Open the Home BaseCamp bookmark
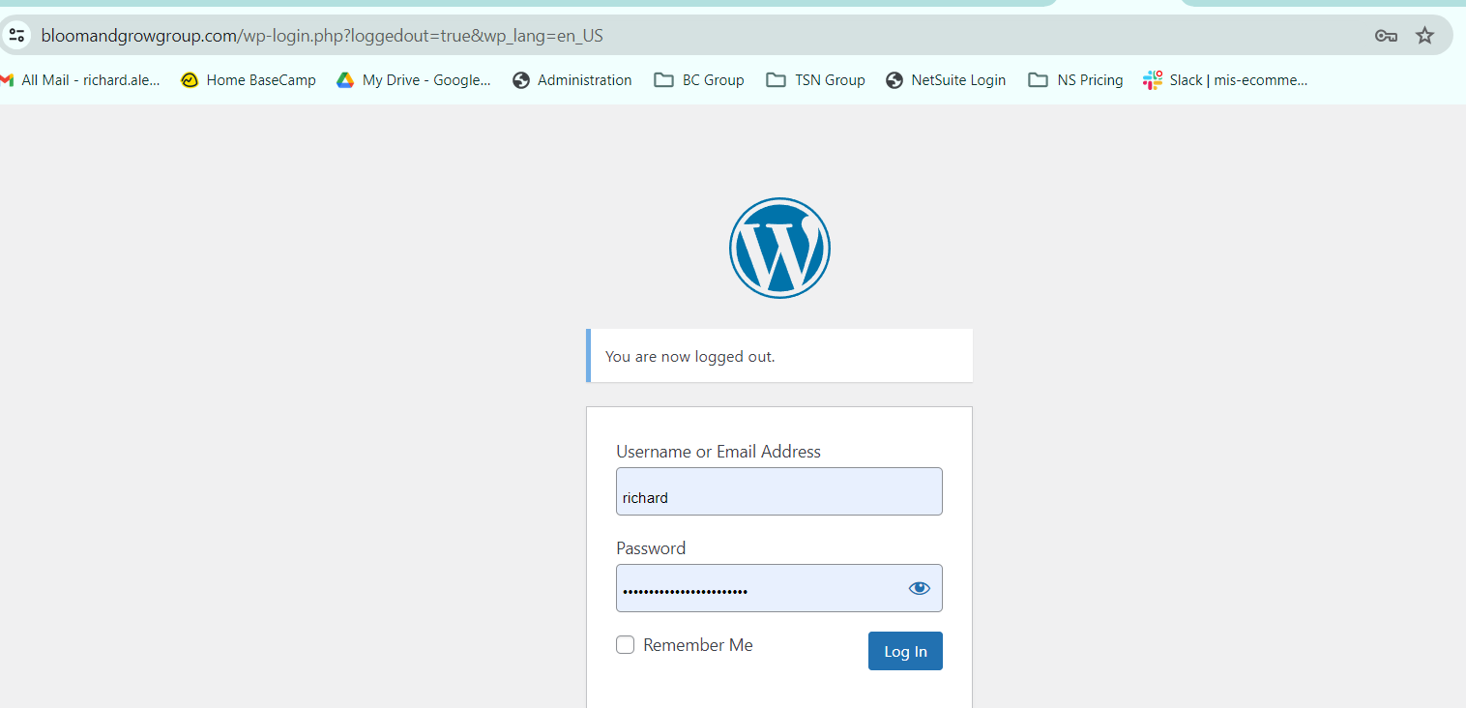 249,80
